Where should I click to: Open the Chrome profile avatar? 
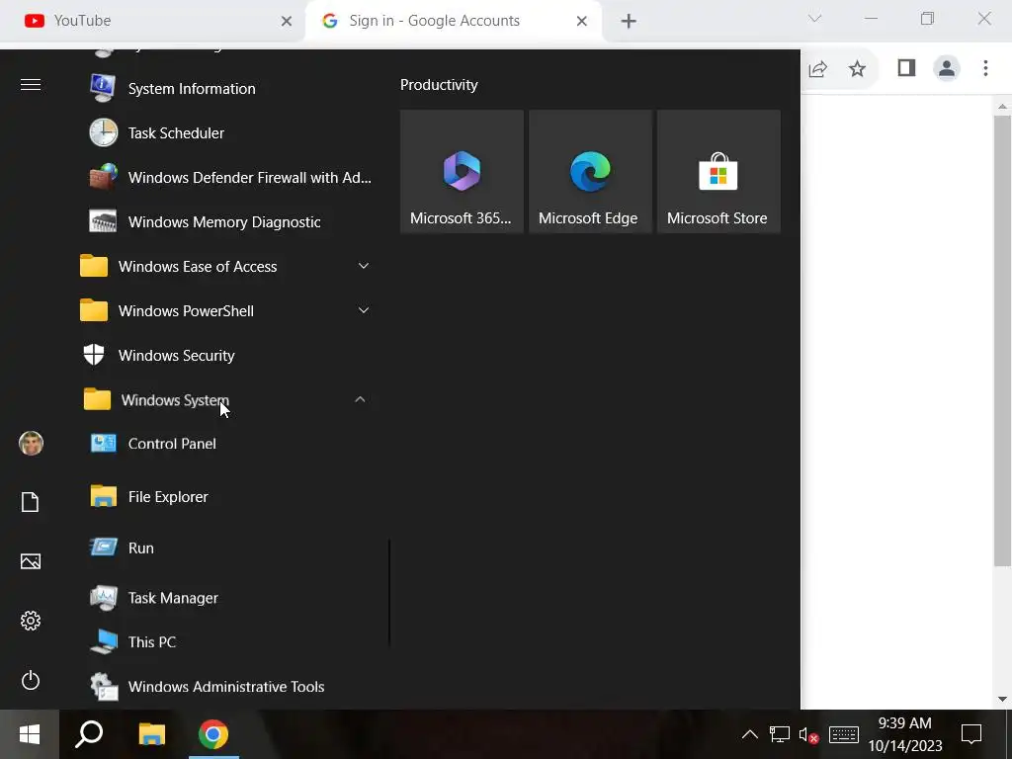(x=947, y=68)
